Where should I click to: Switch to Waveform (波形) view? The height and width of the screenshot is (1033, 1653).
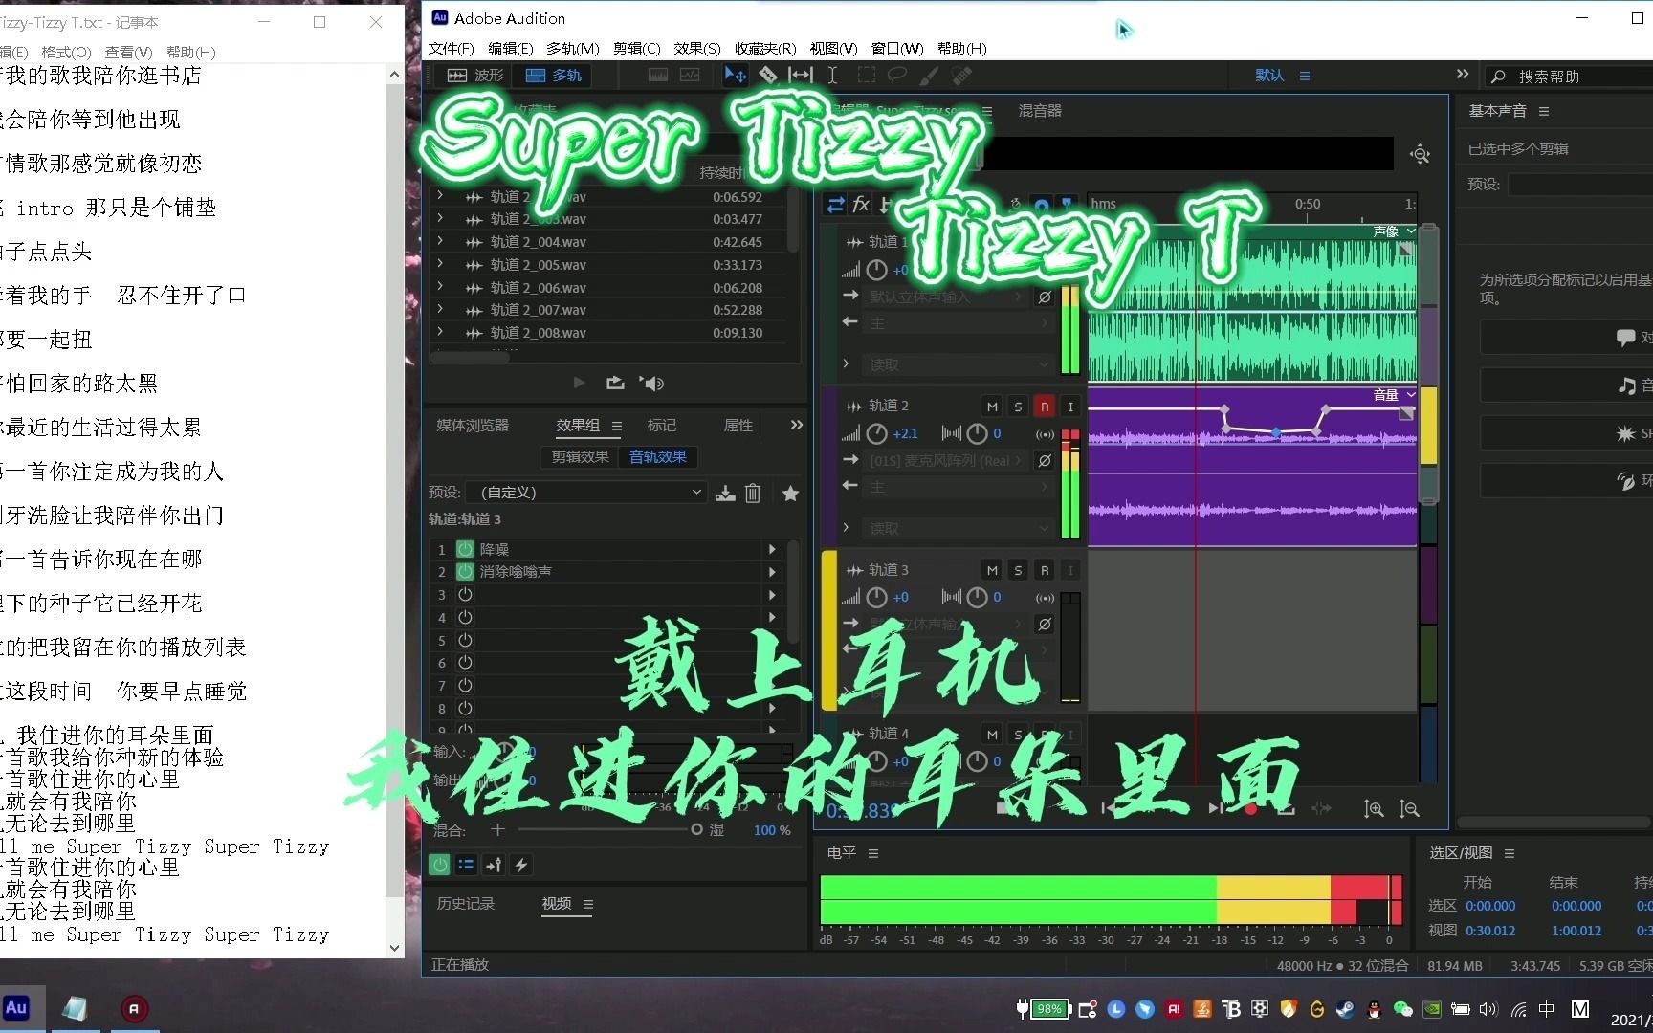tap(475, 76)
